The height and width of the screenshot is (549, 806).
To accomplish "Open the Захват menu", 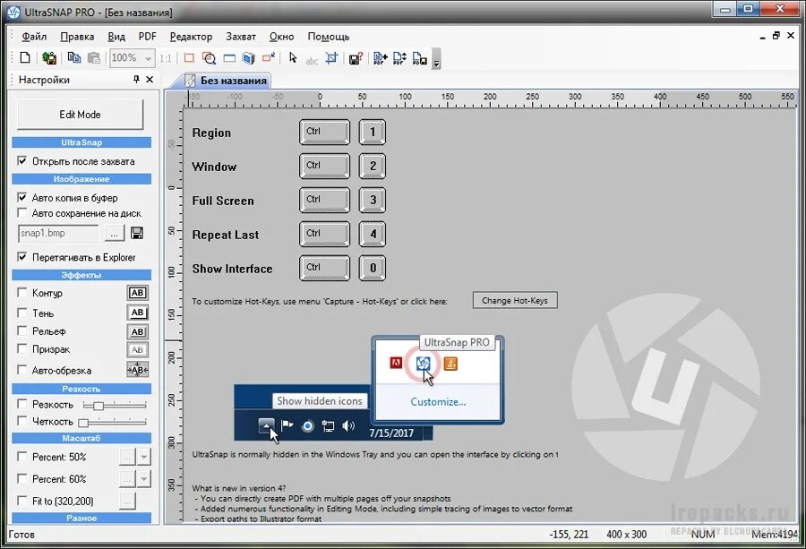I will (241, 37).
